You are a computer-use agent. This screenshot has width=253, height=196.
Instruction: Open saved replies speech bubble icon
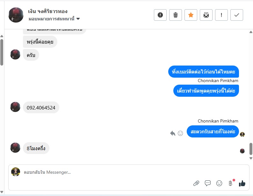pos(208,183)
